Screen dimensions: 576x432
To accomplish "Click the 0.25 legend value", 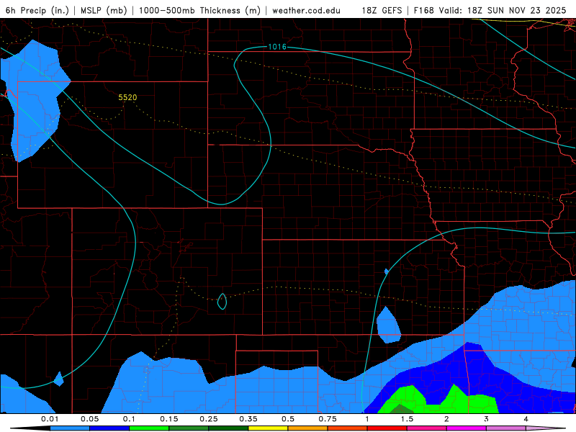I will click(x=209, y=419).
